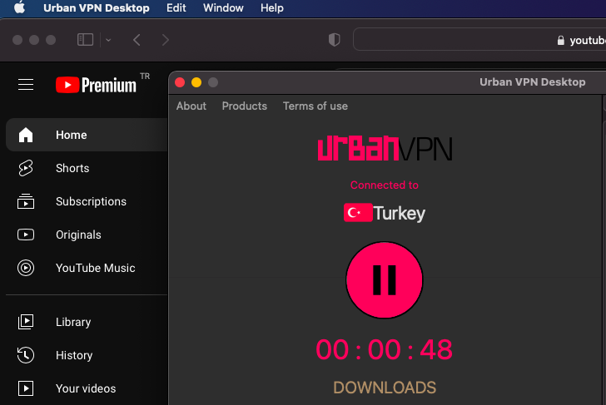Open Your videos from the sidebar label

click(x=86, y=388)
